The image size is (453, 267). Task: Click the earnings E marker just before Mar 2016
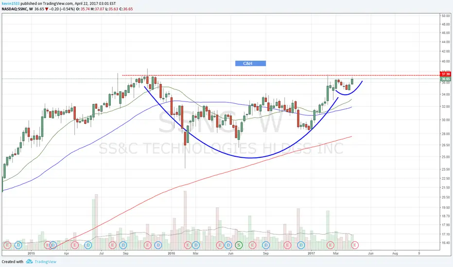(x=188, y=245)
